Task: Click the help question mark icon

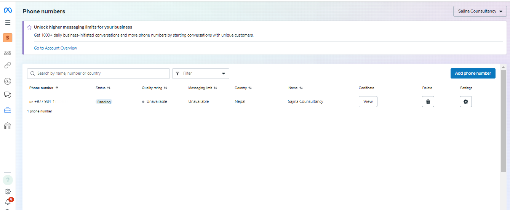Action: coord(8,180)
